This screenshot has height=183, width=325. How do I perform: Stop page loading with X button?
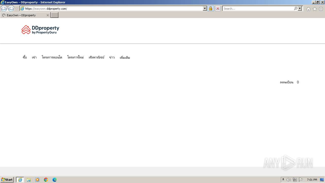pyautogui.click(x=218, y=8)
